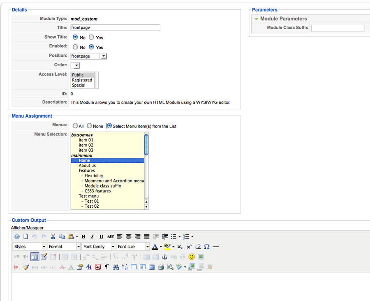Click the Title input field
Viewport: 370px width, 301px height.
pyautogui.click(x=116, y=28)
